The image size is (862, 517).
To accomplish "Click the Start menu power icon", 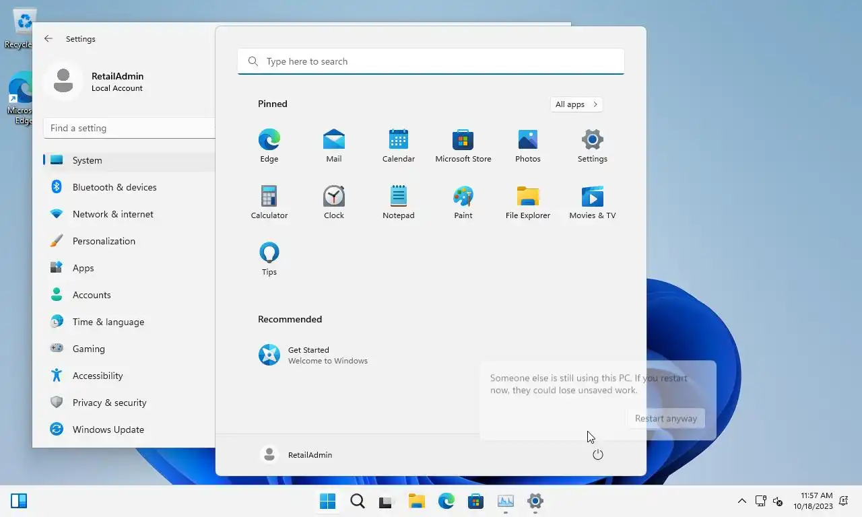I will (x=598, y=455).
